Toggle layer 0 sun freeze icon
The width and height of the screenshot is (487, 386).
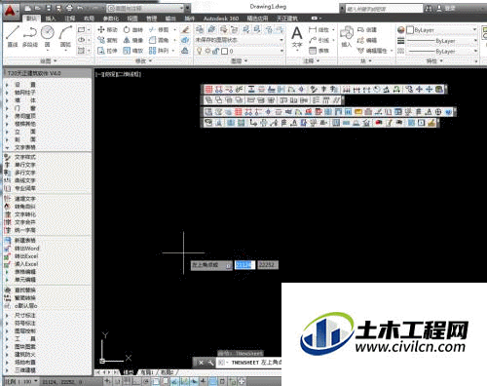coord(207,51)
